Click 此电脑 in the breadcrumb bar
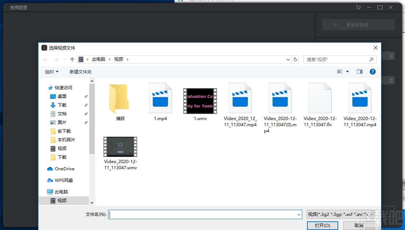This screenshot has width=405, height=230. 99,59
